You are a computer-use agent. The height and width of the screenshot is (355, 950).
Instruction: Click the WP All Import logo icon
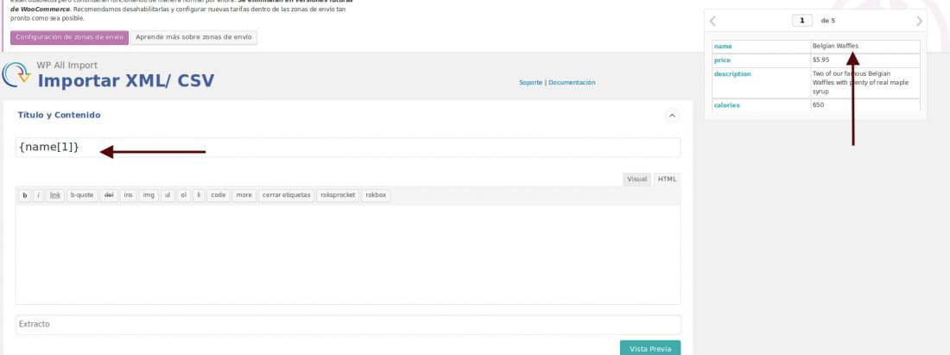tap(16, 73)
